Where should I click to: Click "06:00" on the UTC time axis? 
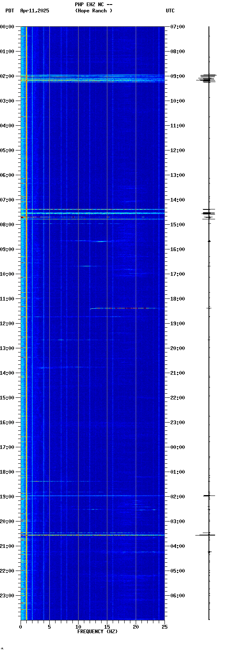point(178,596)
